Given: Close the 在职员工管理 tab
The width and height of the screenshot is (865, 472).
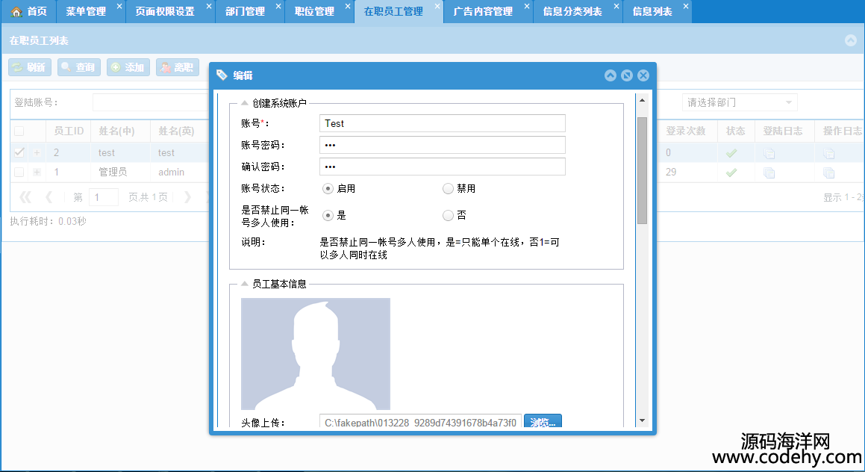Looking at the screenshot, I should click(x=437, y=6).
